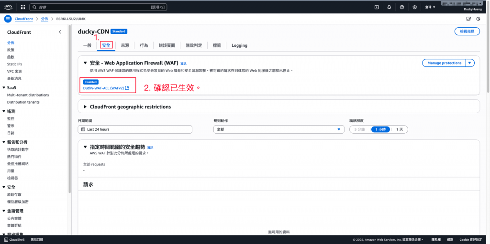Switch to the Logging tab
This screenshot has width=490, height=244.
point(239,45)
